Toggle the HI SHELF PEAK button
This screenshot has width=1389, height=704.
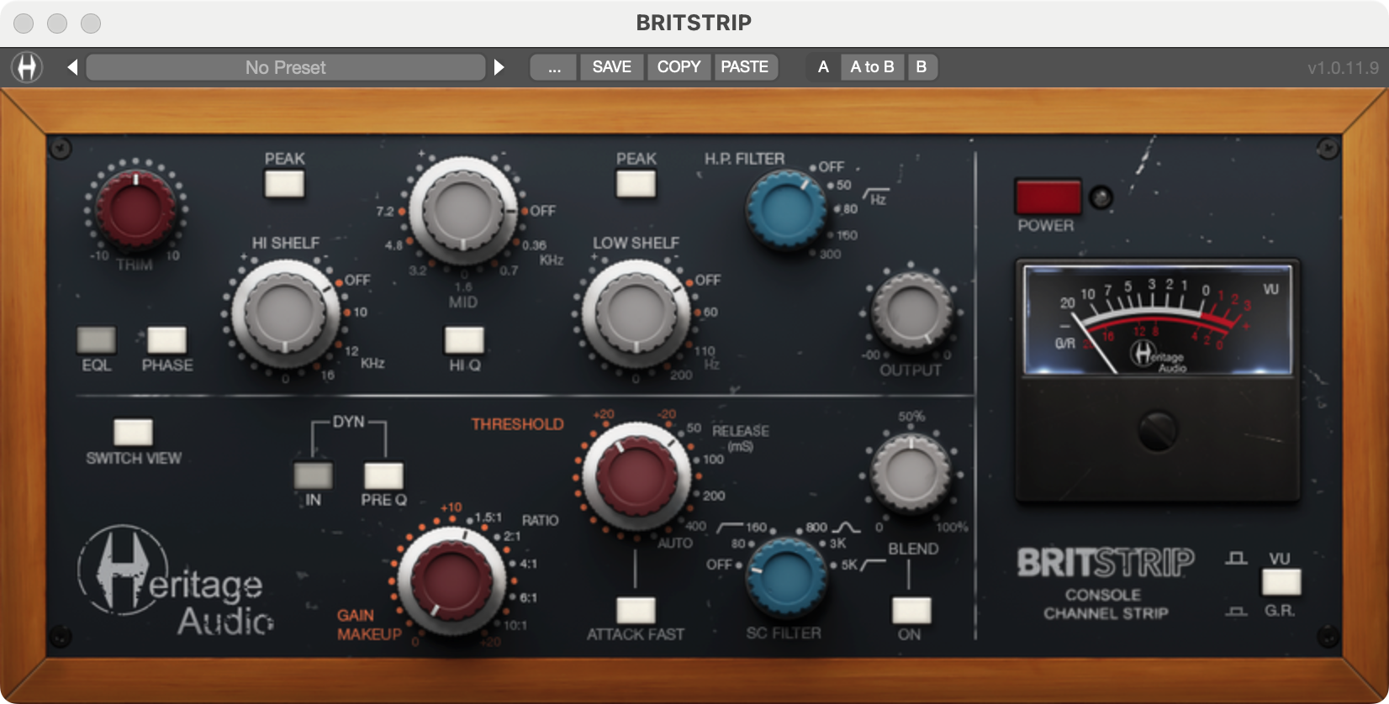[x=284, y=183]
